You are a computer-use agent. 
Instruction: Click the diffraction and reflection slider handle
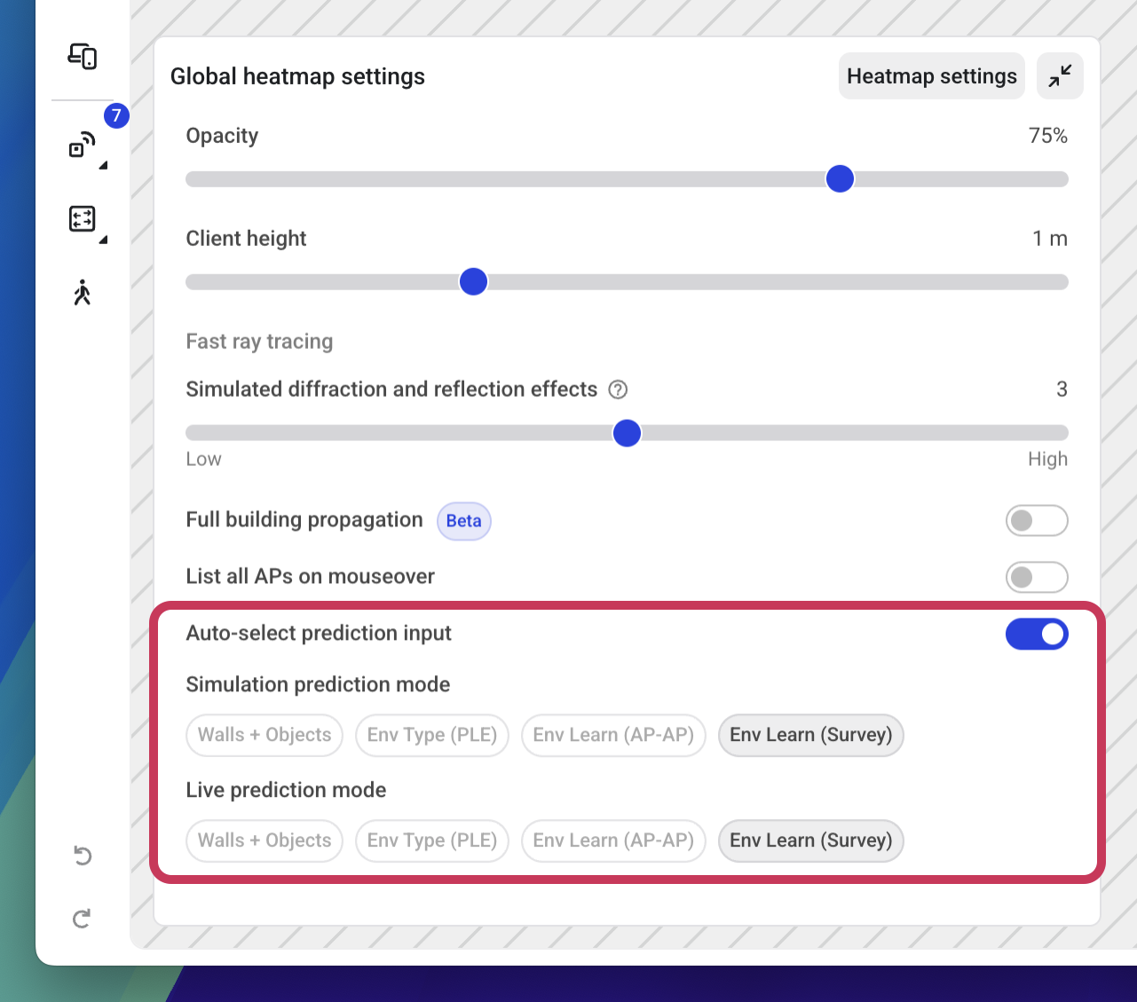tap(627, 433)
